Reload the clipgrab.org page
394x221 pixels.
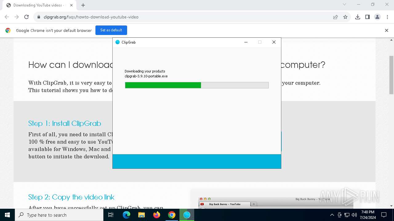click(26, 17)
